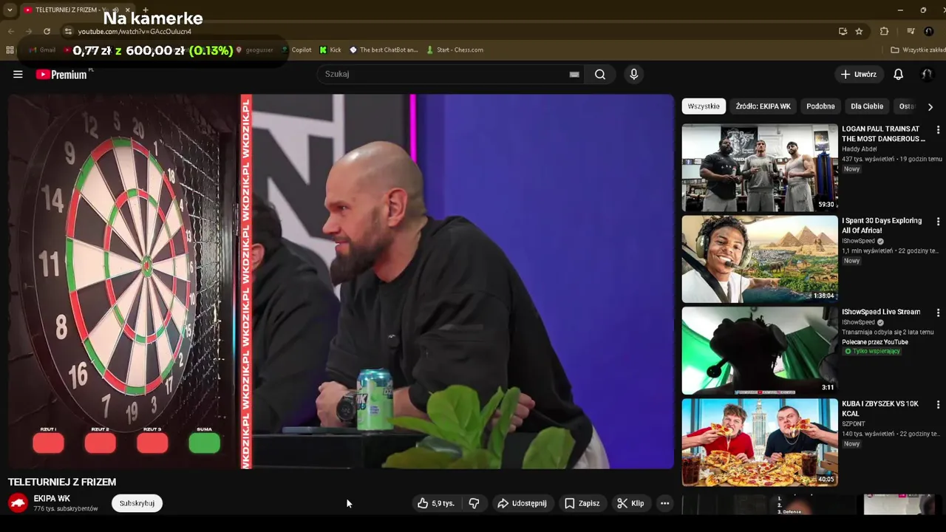Like the video with thumbs up
The width and height of the screenshot is (946, 532).
pos(435,503)
